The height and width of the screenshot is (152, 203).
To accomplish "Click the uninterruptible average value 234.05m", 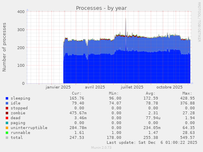I will click(152, 128).
